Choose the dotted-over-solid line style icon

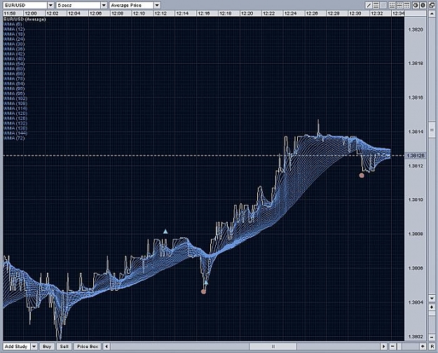point(392,6)
